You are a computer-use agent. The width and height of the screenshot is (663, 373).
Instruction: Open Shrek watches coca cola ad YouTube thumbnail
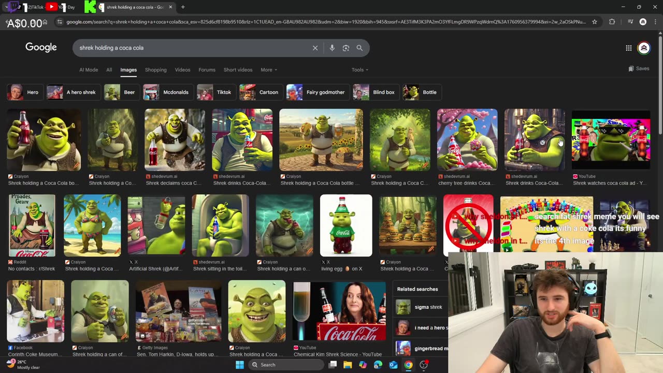tap(611, 140)
